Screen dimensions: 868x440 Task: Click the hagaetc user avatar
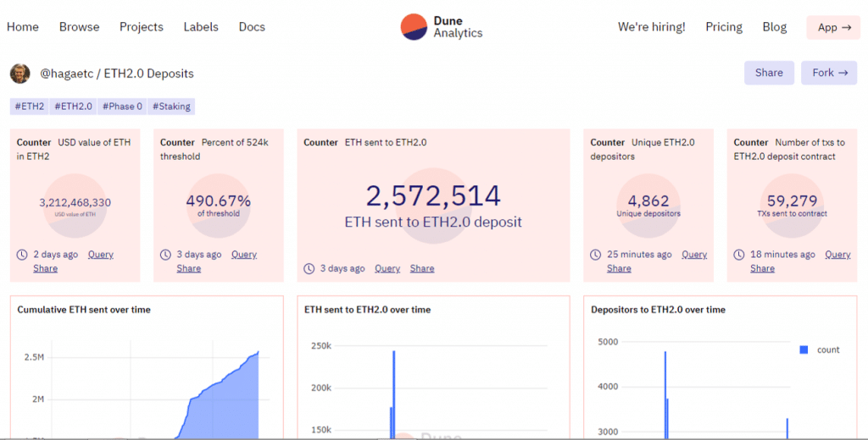tap(20, 74)
